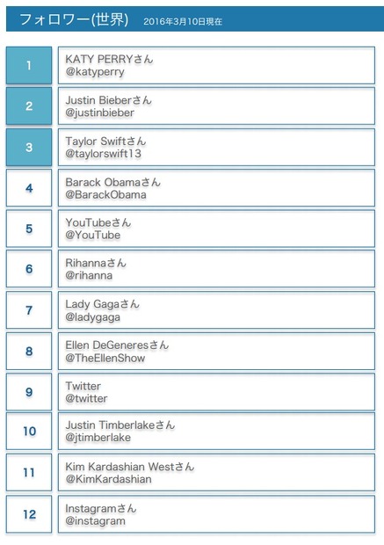Image resolution: width=384 pixels, height=545 pixels.
Task: Click the rank 5 number box
Action: pyautogui.click(x=29, y=229)
